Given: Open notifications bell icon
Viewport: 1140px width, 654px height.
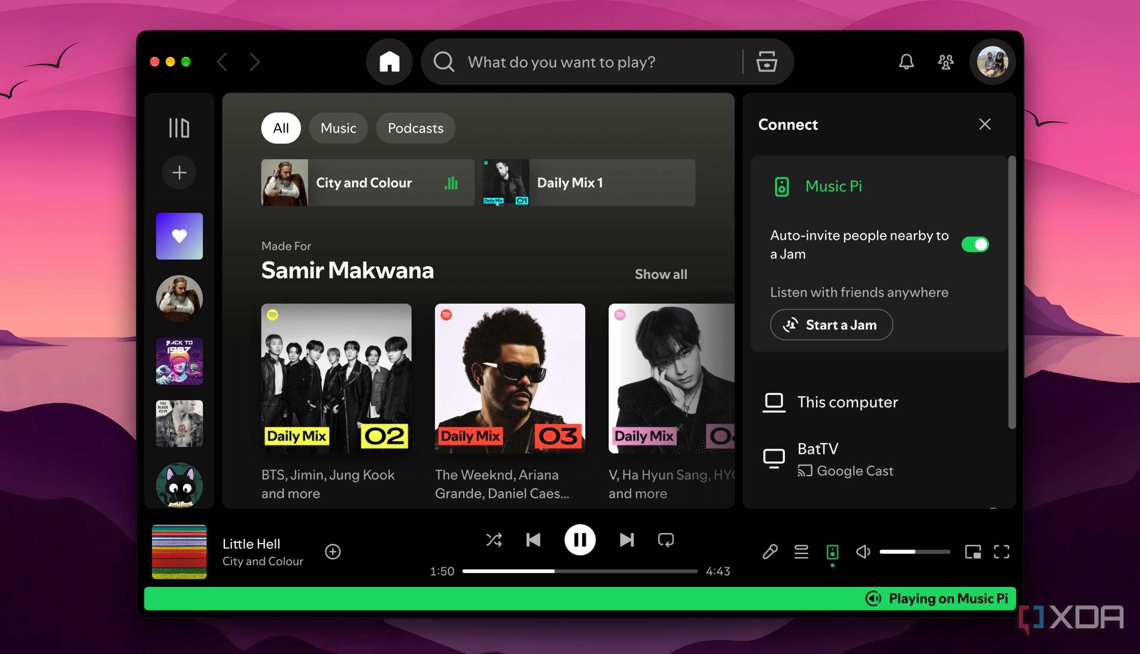Looking at the screenshot, I should [x=906, y=62].
